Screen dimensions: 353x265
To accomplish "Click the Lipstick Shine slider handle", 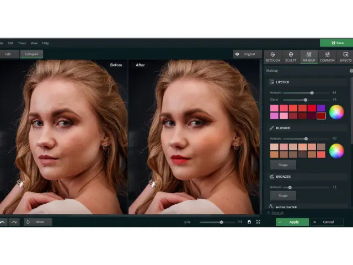I will [x=306, y=100].
